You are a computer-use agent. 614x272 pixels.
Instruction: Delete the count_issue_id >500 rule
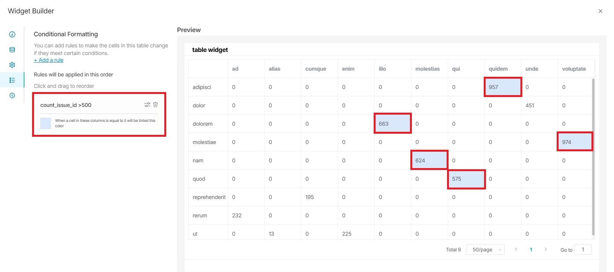(x=156, y=105)
